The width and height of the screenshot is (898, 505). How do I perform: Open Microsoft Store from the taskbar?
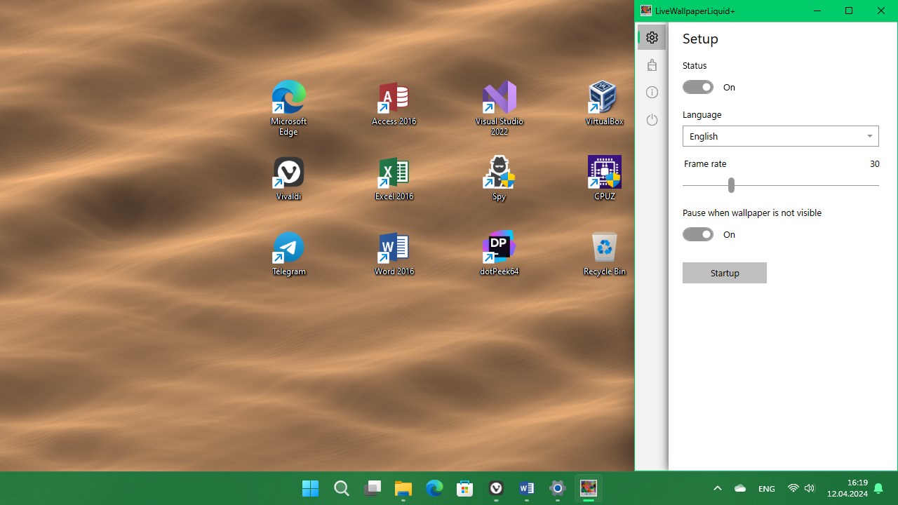click(464, 488)
